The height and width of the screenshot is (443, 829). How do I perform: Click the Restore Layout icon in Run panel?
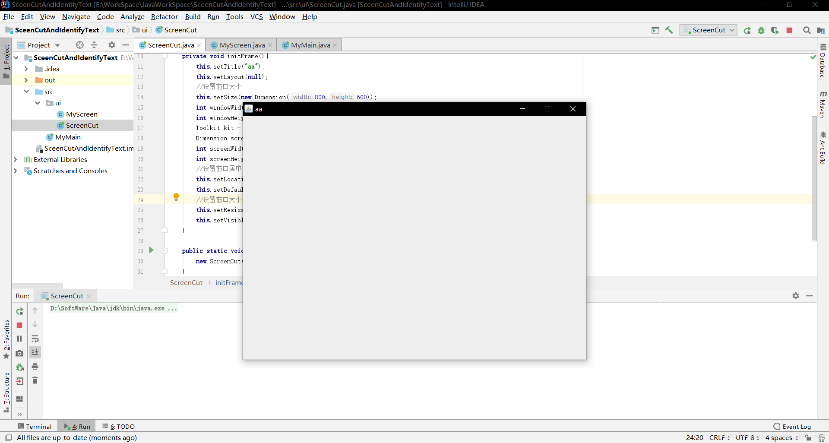(x=19, y=399)
